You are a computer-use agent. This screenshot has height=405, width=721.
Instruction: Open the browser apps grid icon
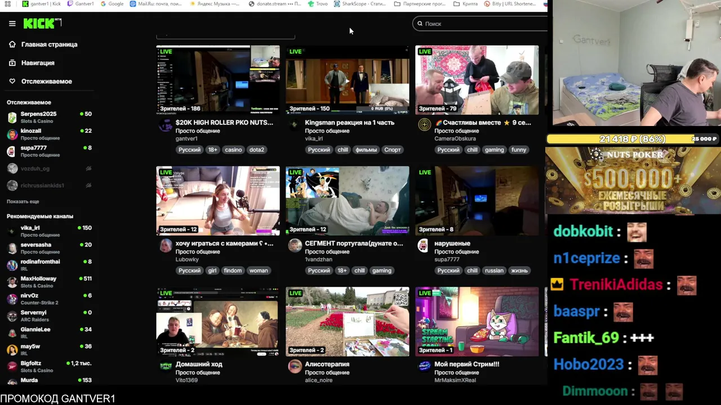coord(8,4)
